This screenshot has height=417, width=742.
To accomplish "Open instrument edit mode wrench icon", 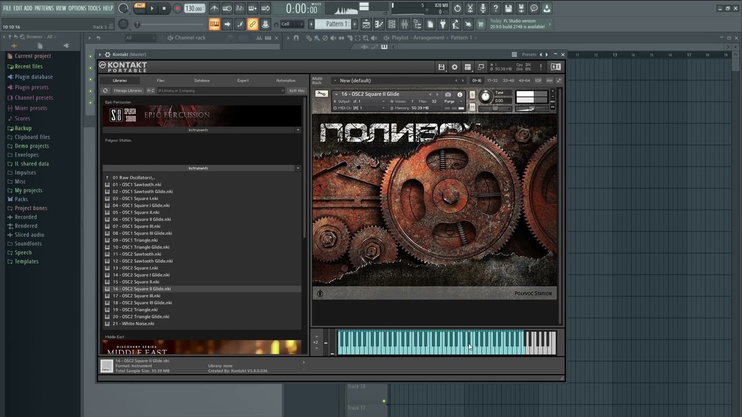I will [x=322, y=94].
